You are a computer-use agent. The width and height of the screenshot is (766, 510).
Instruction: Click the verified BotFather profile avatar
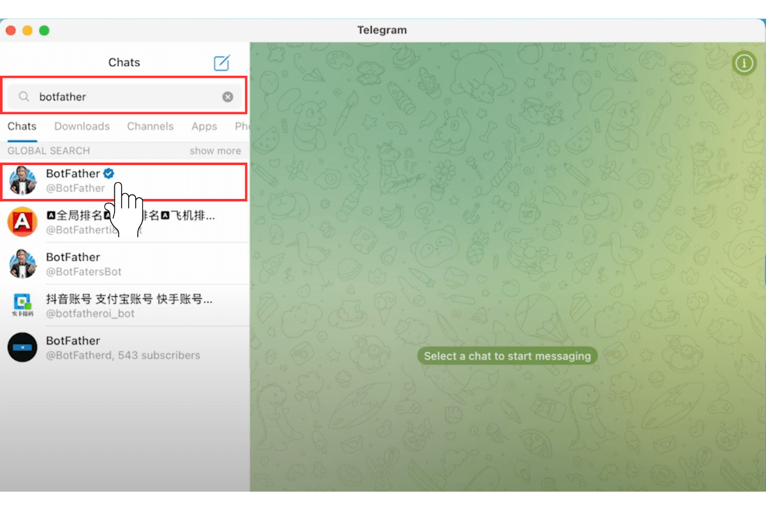[22, 180]
